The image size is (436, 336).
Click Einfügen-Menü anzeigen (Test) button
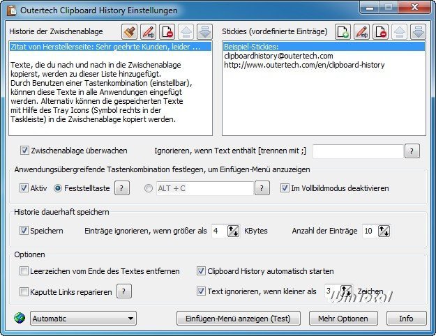(239, 319)
